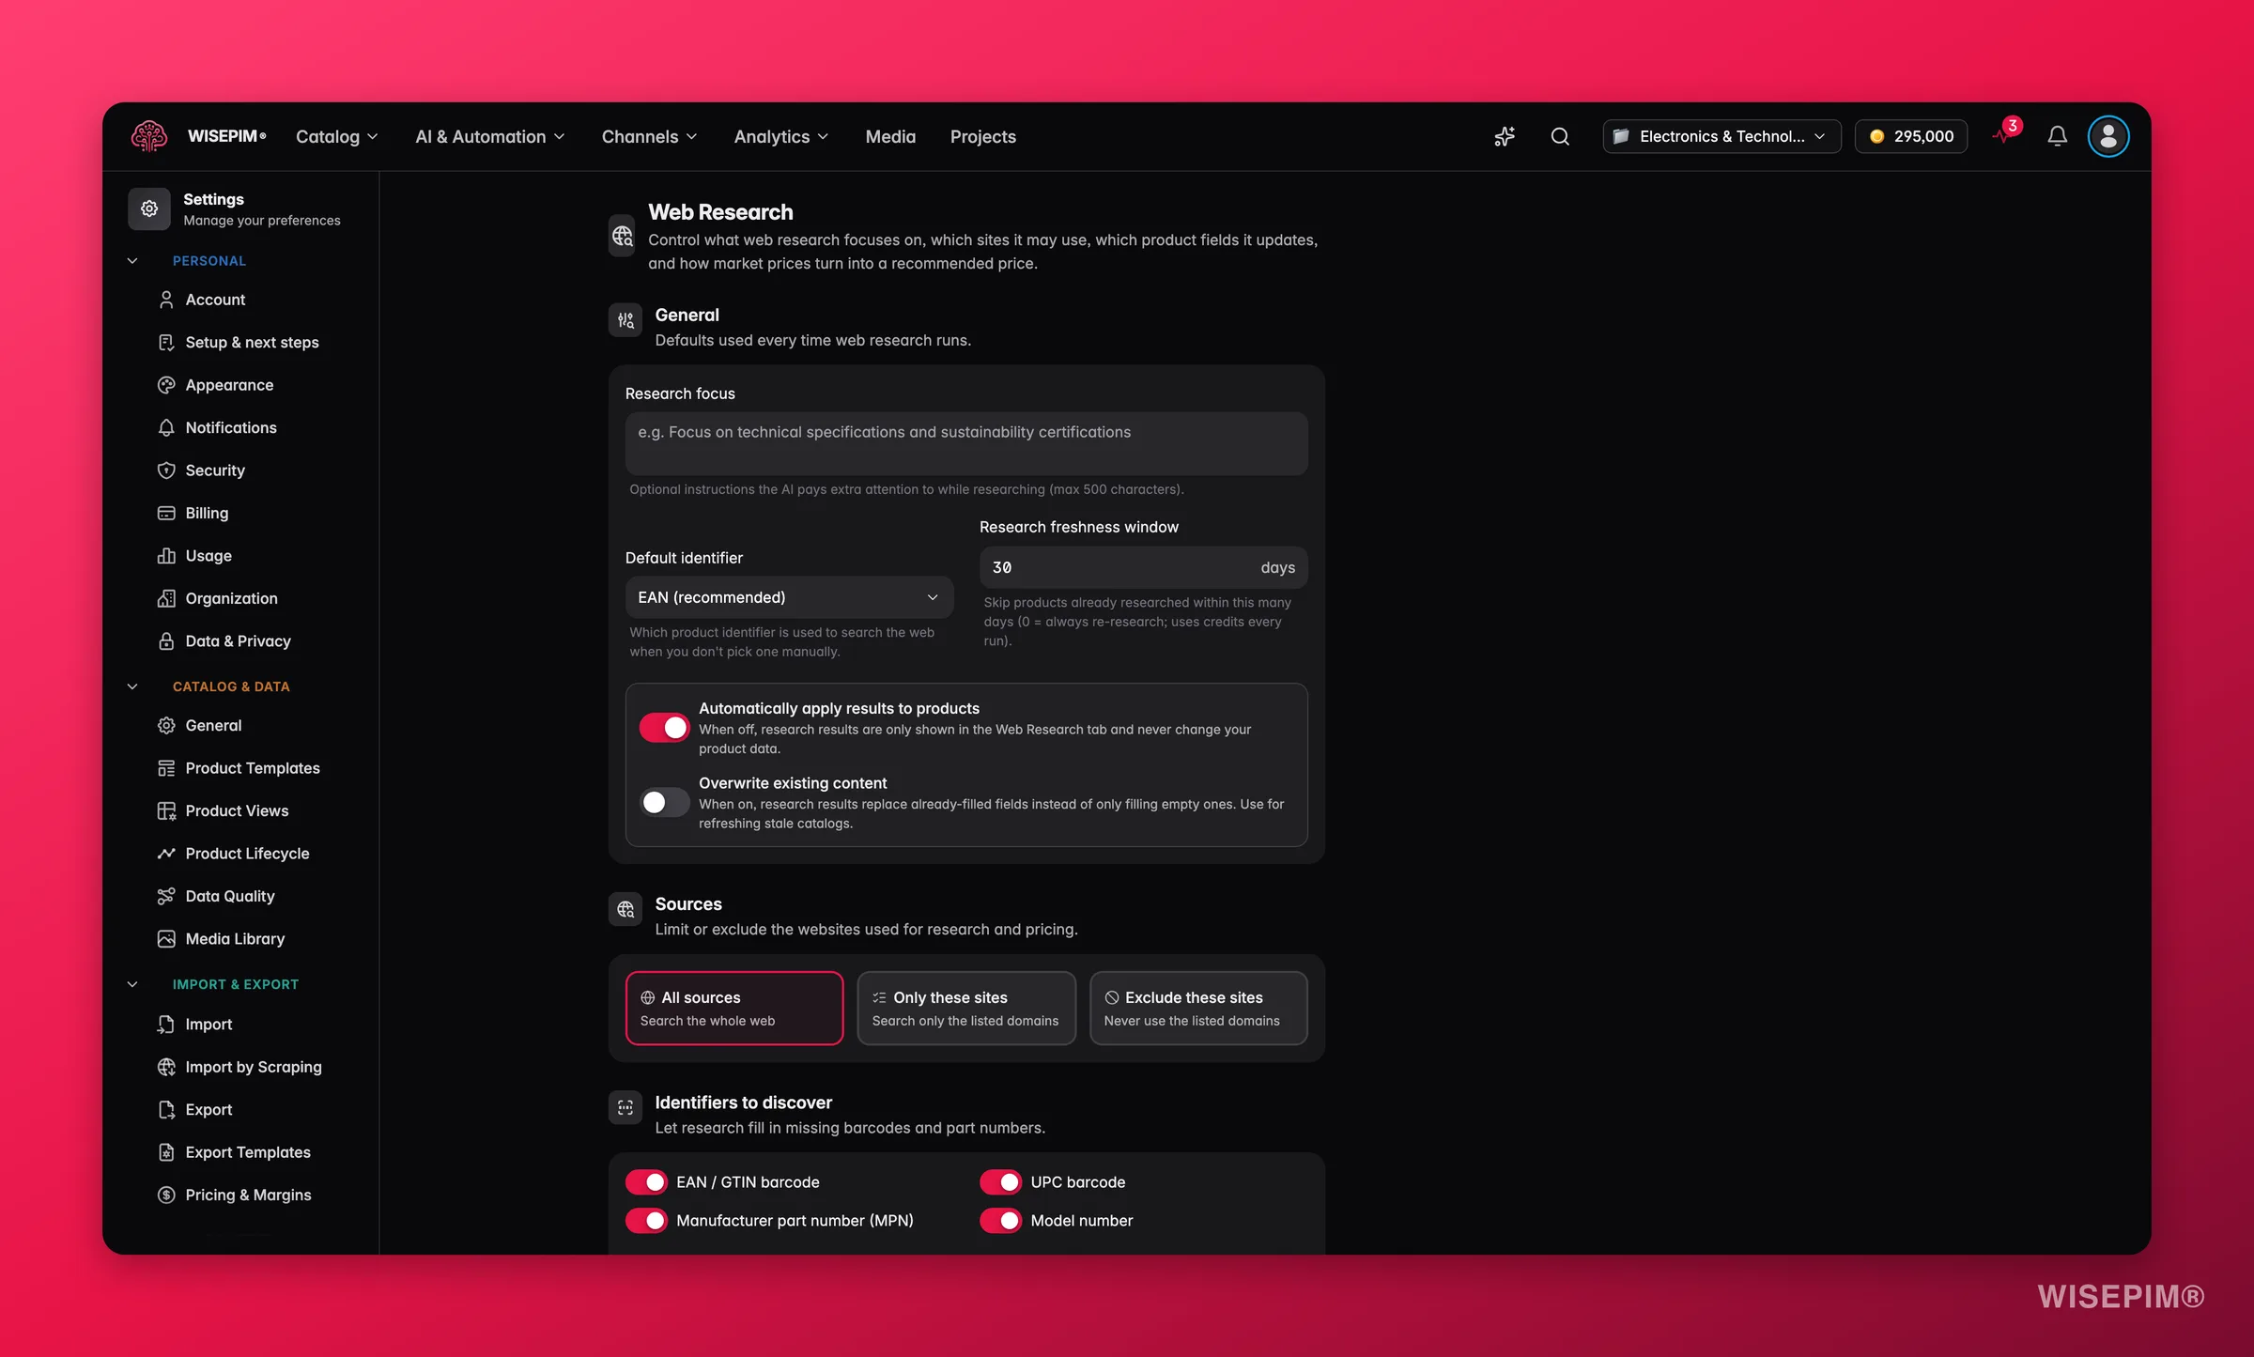Open the AI & Automation menu
The image size is (2254, 1357).
click(x=489, y=136)
